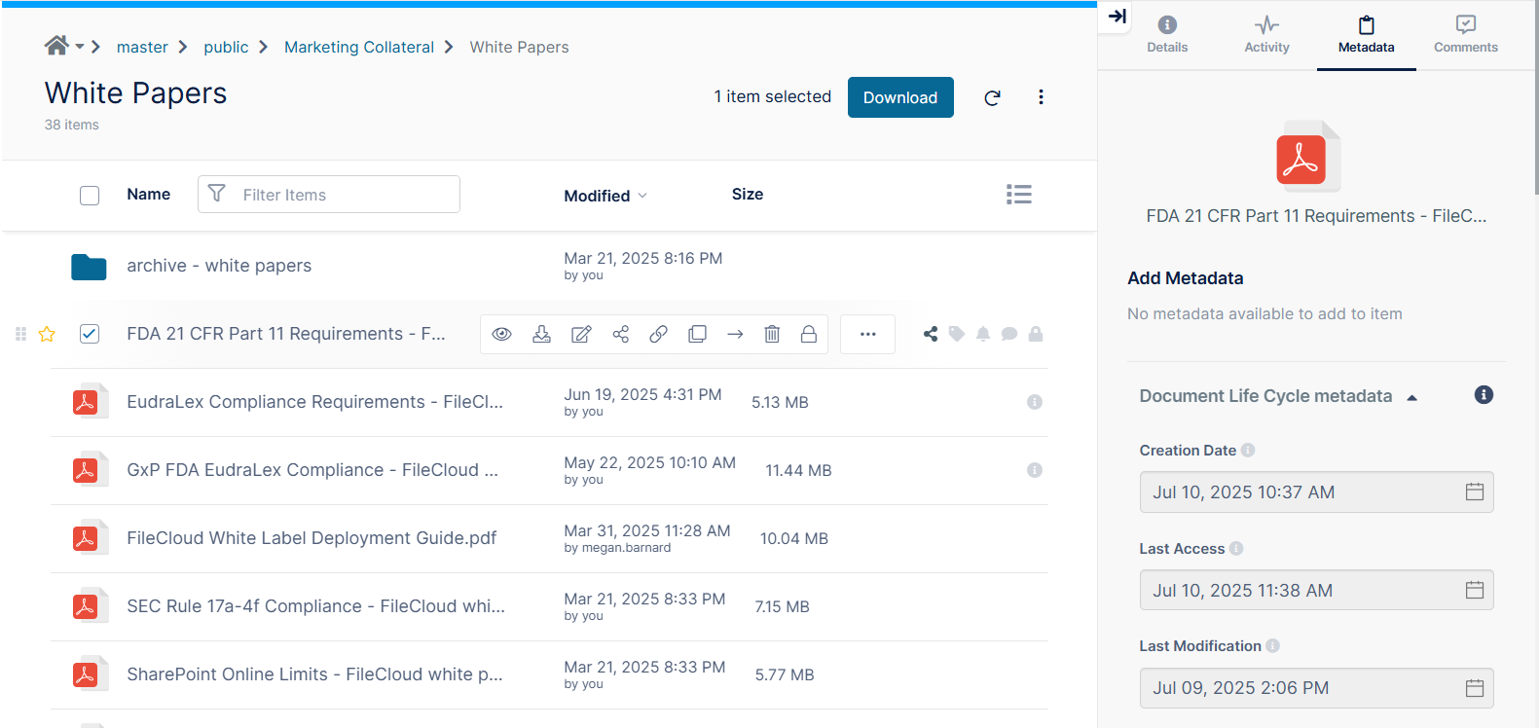The image size is (1539, 728).
Task: Show info tooltip for Last Access
Action: (x=1236, y=548)
